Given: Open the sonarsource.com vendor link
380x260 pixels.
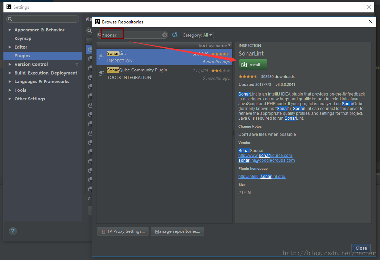Looking at the screenshot, I should pos(265,156).
